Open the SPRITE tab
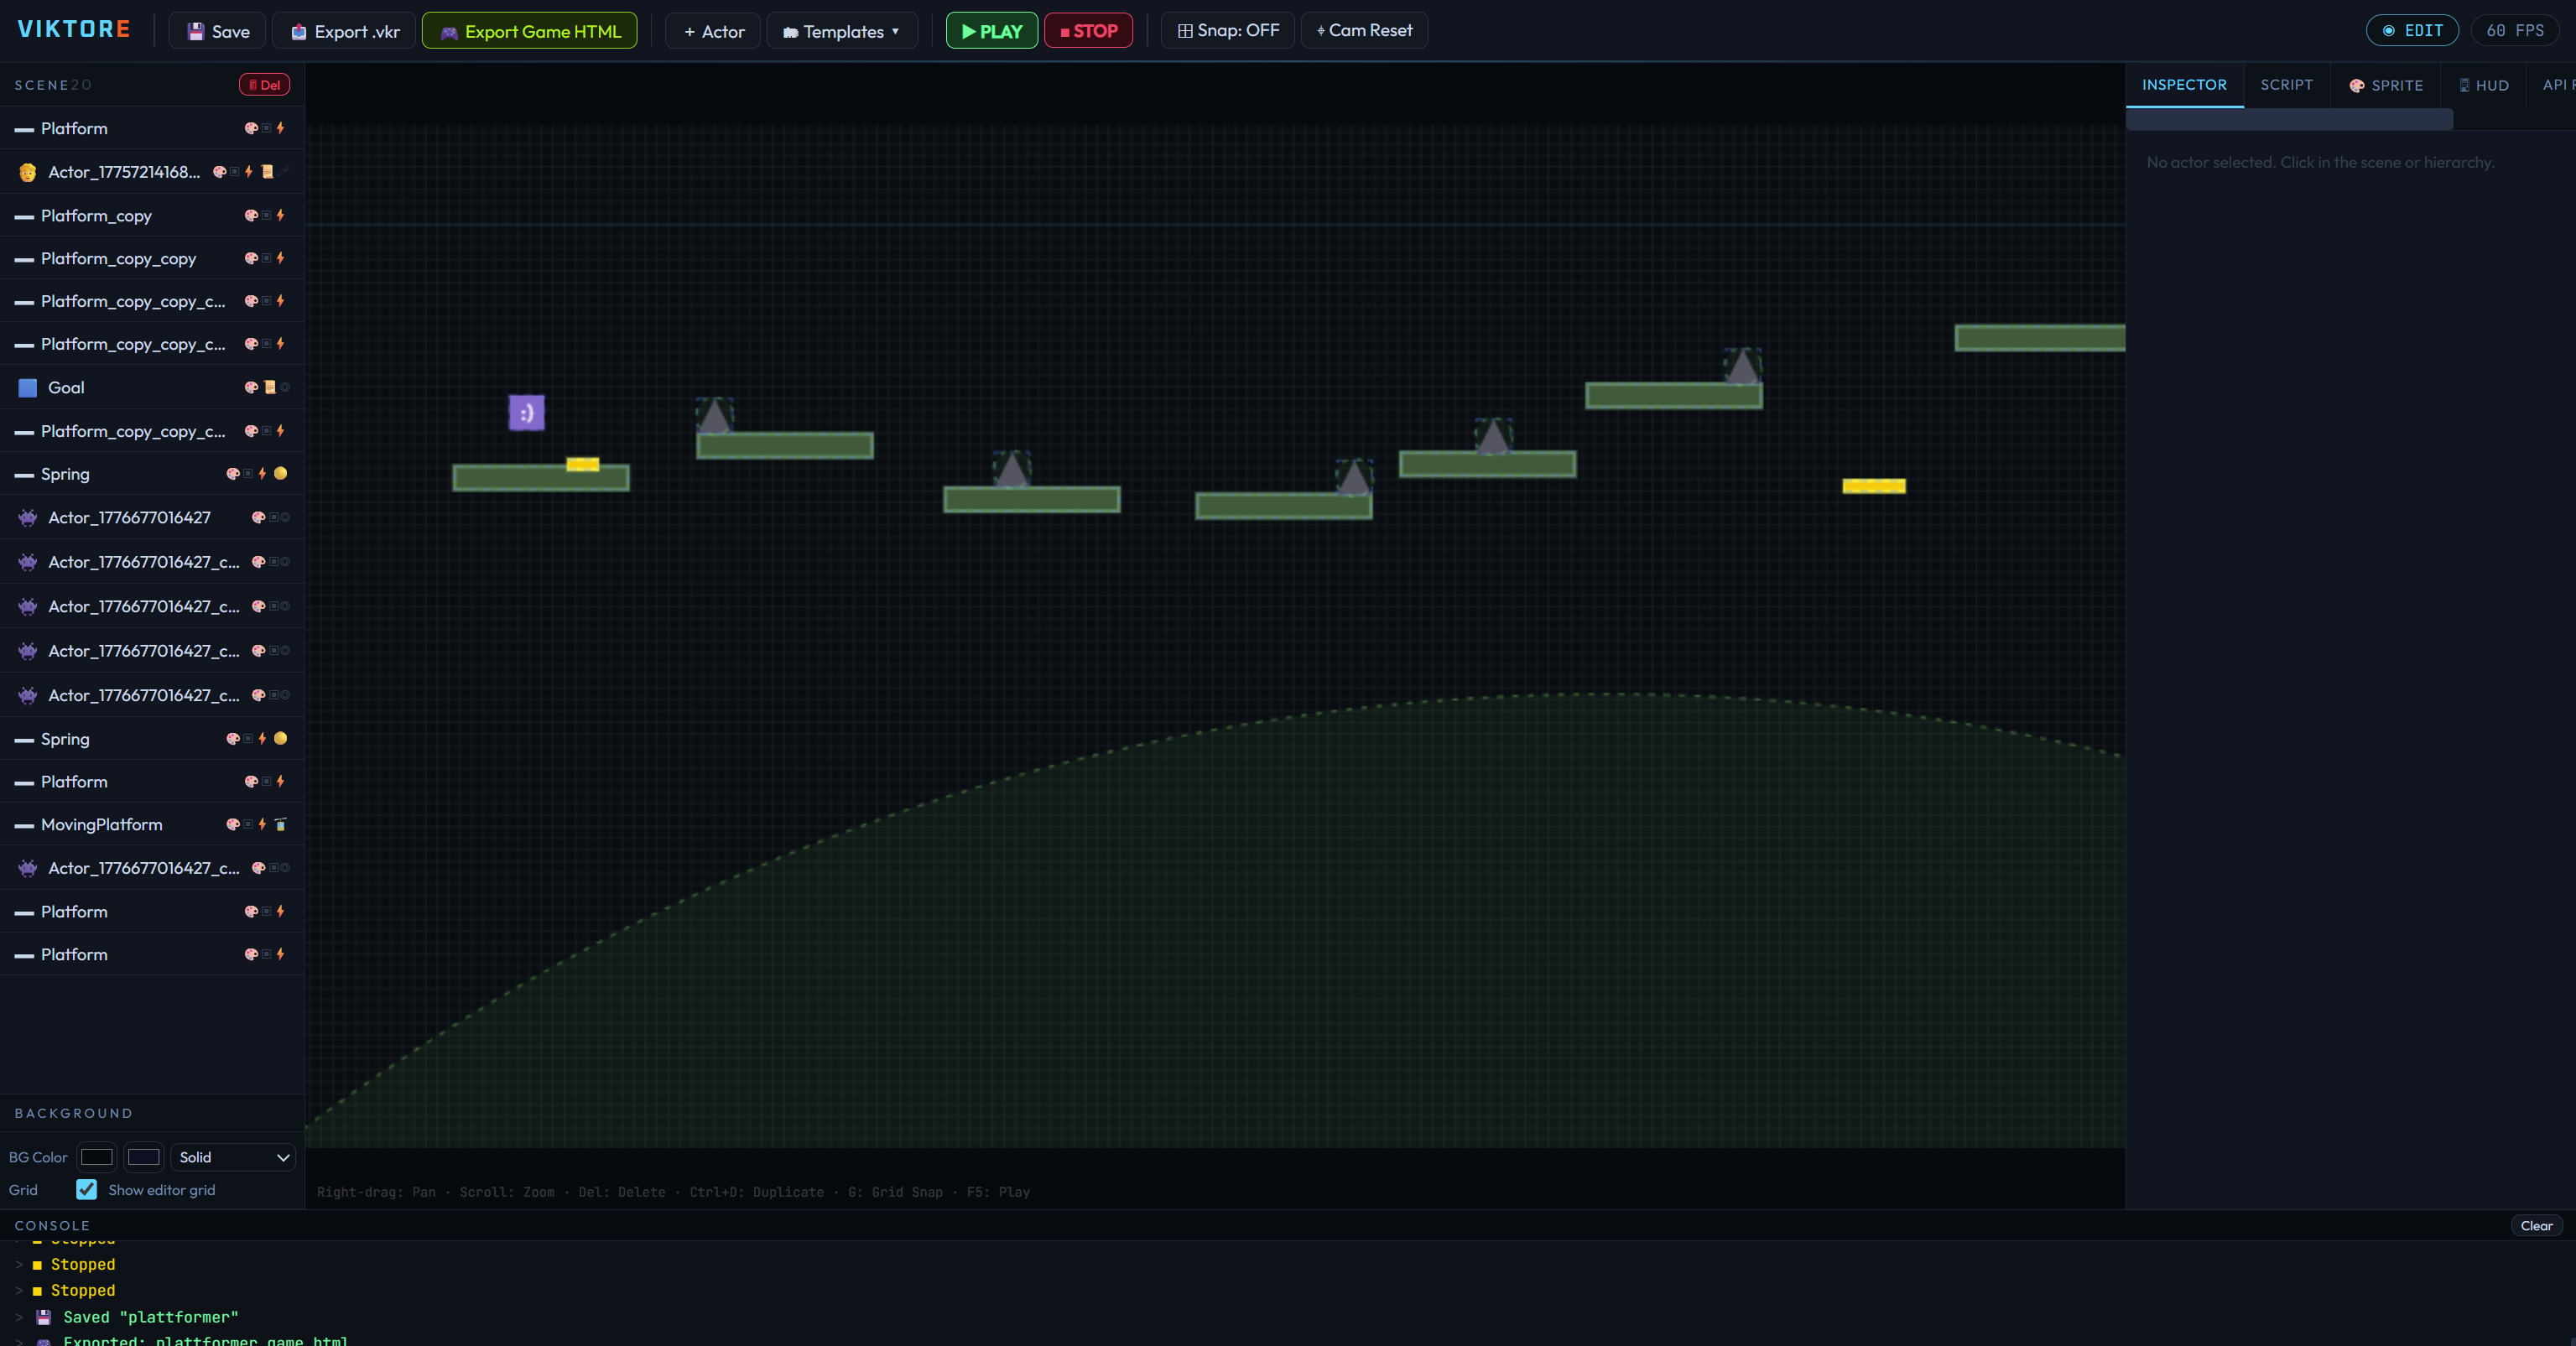The image size is (2576, 1346). [x=2386, y=85]
